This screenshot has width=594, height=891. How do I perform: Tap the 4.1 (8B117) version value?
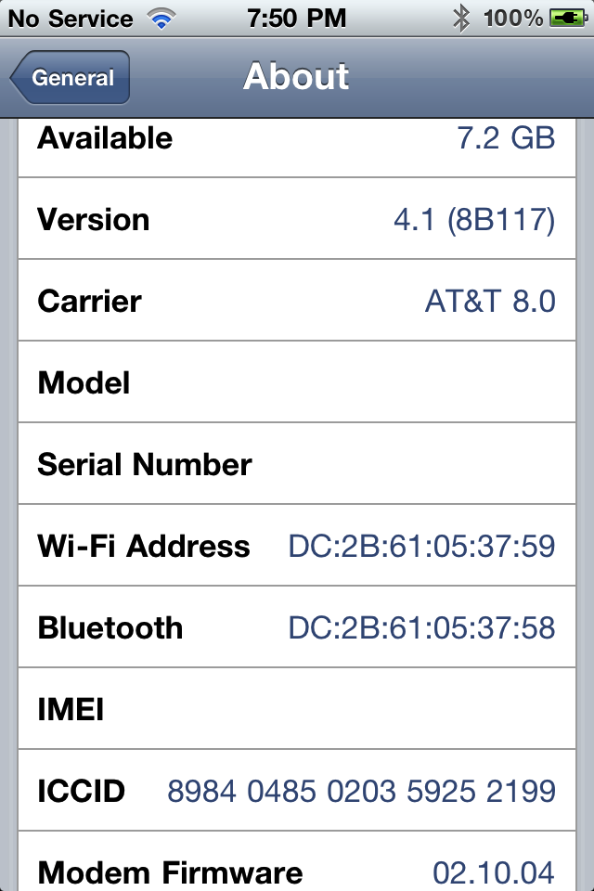tap(474, 220)
